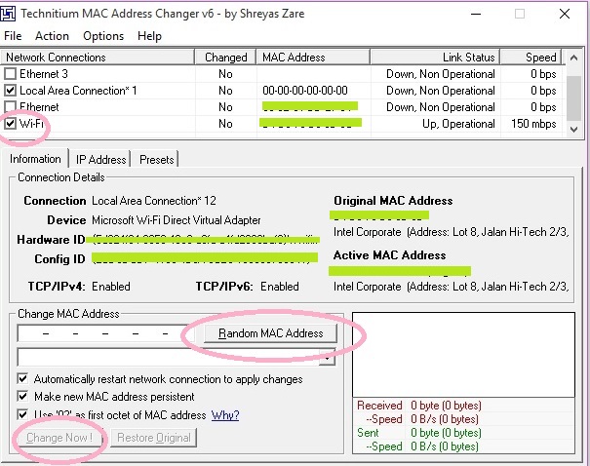The image size is (590, 466).
Task: Click the Technitium app icon in title bar
Action: 8,14
